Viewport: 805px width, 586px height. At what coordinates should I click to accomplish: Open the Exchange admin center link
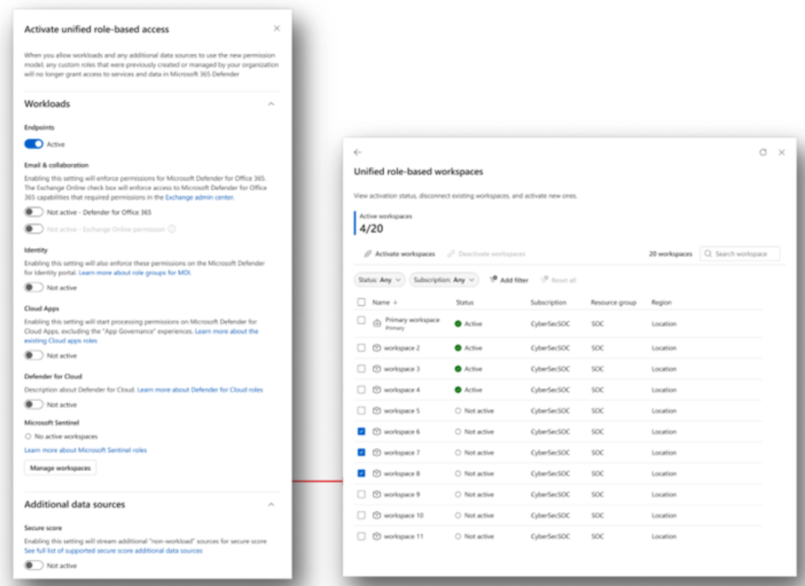[199, 197]
